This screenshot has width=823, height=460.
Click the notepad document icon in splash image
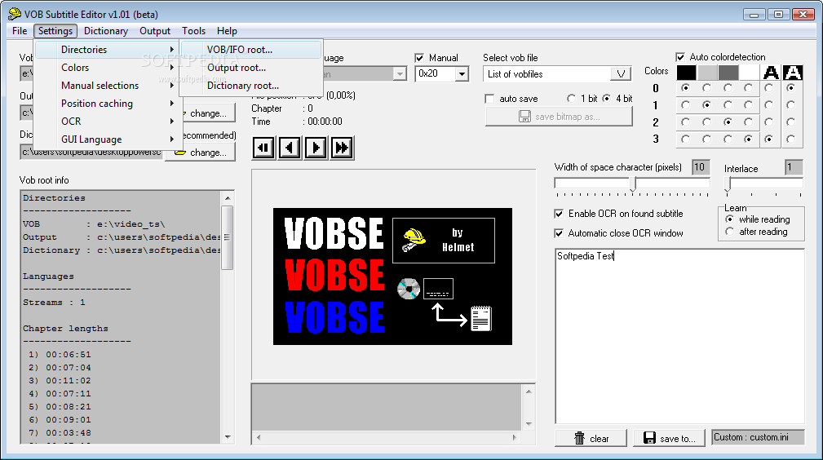(481, 318)
